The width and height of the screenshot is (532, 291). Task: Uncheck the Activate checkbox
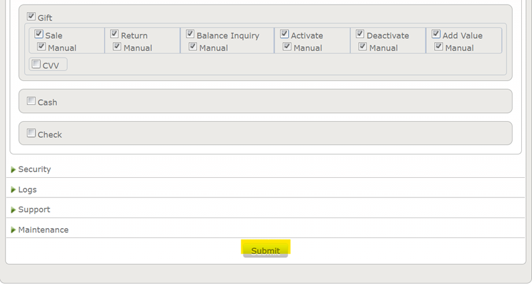click(x=285, y=34)
